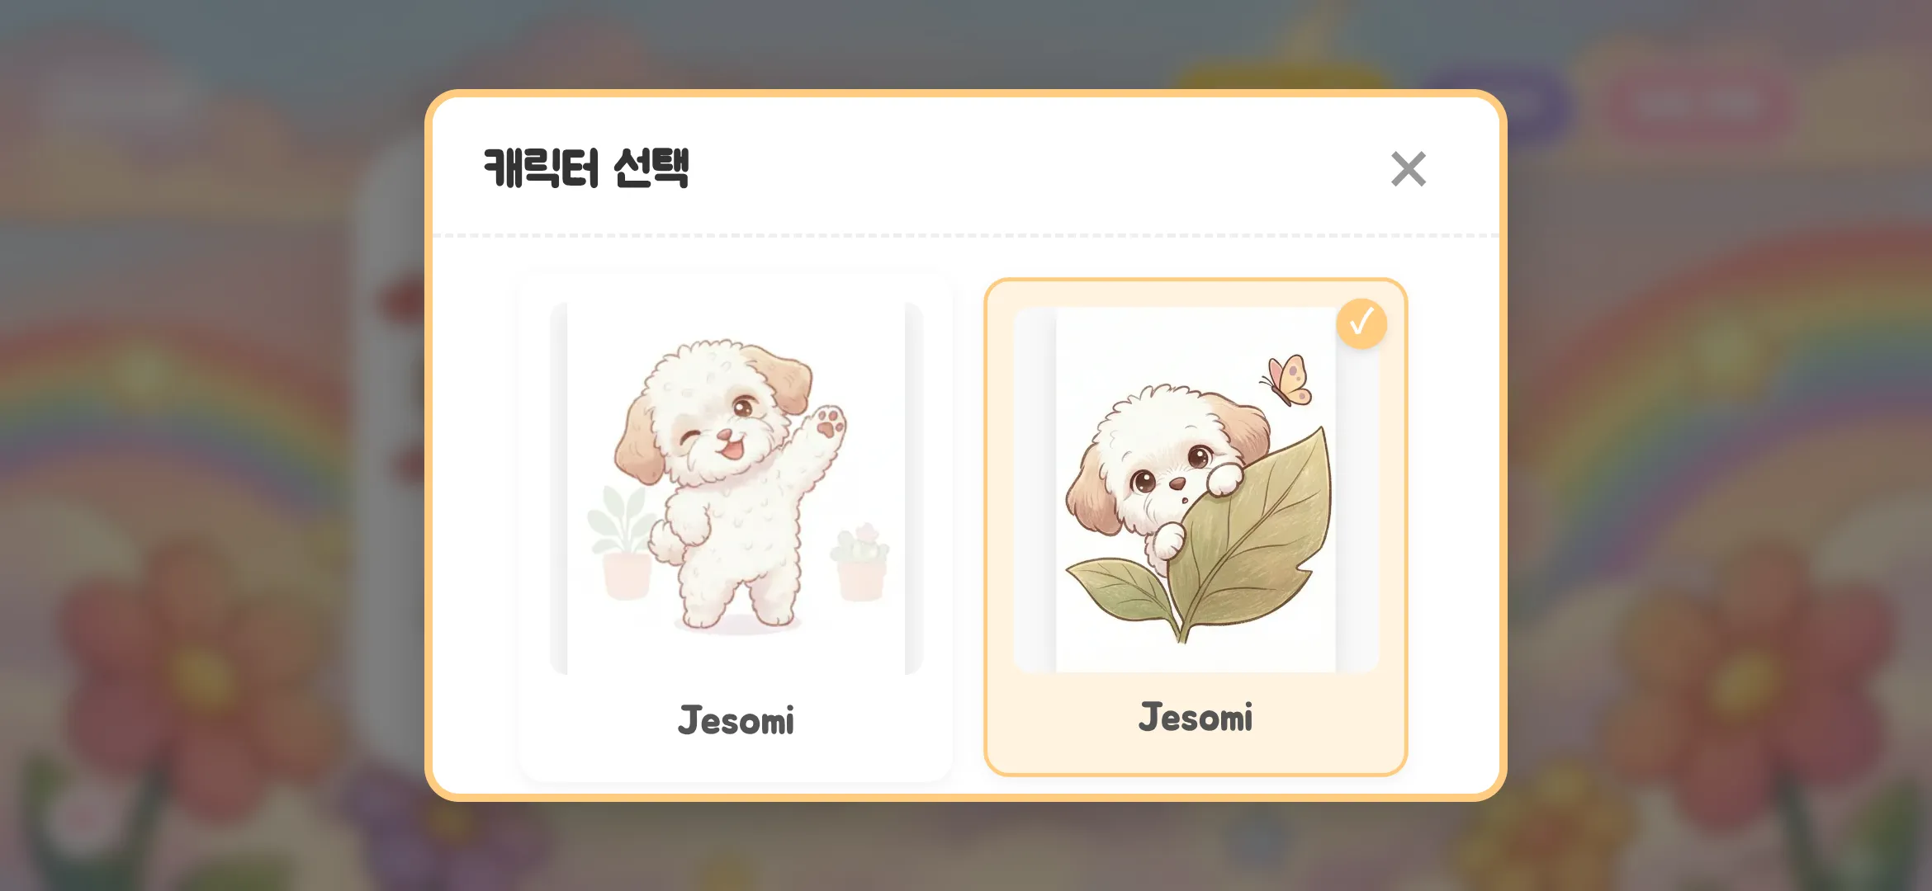The width and height of the screenshot is (1932, 891).
Task: Click the Jesomi name under waving puppy
Action: [x=736, y=720]
